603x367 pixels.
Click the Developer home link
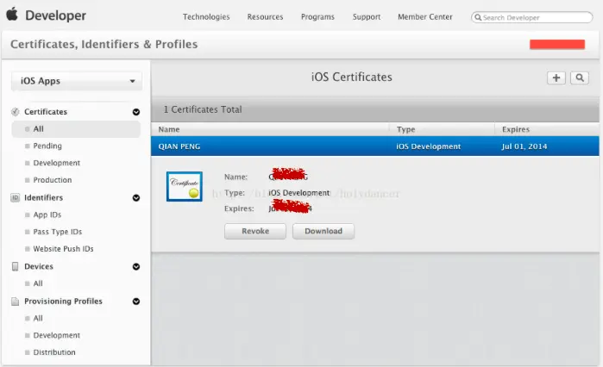(x=56, y=16)
